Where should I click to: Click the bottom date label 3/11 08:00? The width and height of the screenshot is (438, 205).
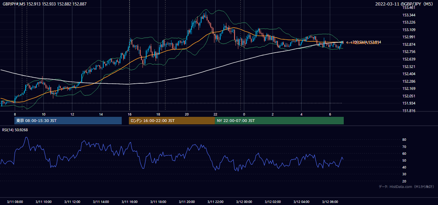click(x=15, y=202)
